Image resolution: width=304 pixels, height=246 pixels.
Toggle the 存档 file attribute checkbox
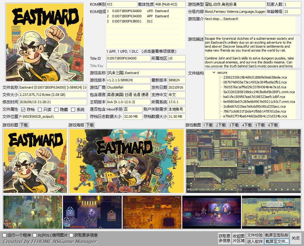coord(23,110)
